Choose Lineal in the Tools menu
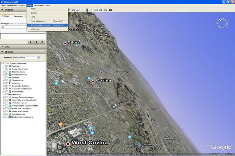Screen dimensions: 235x156 (x=47, y=13)
